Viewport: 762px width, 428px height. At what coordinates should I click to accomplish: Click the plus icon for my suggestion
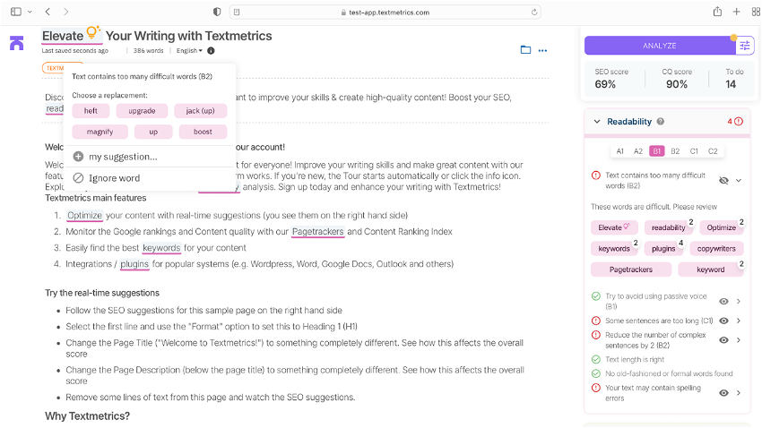click(78, 157)
